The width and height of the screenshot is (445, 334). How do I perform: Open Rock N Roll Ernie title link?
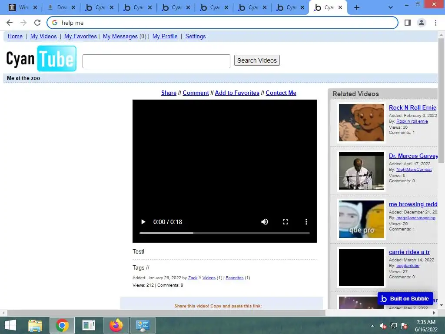(x=412, y=108)
